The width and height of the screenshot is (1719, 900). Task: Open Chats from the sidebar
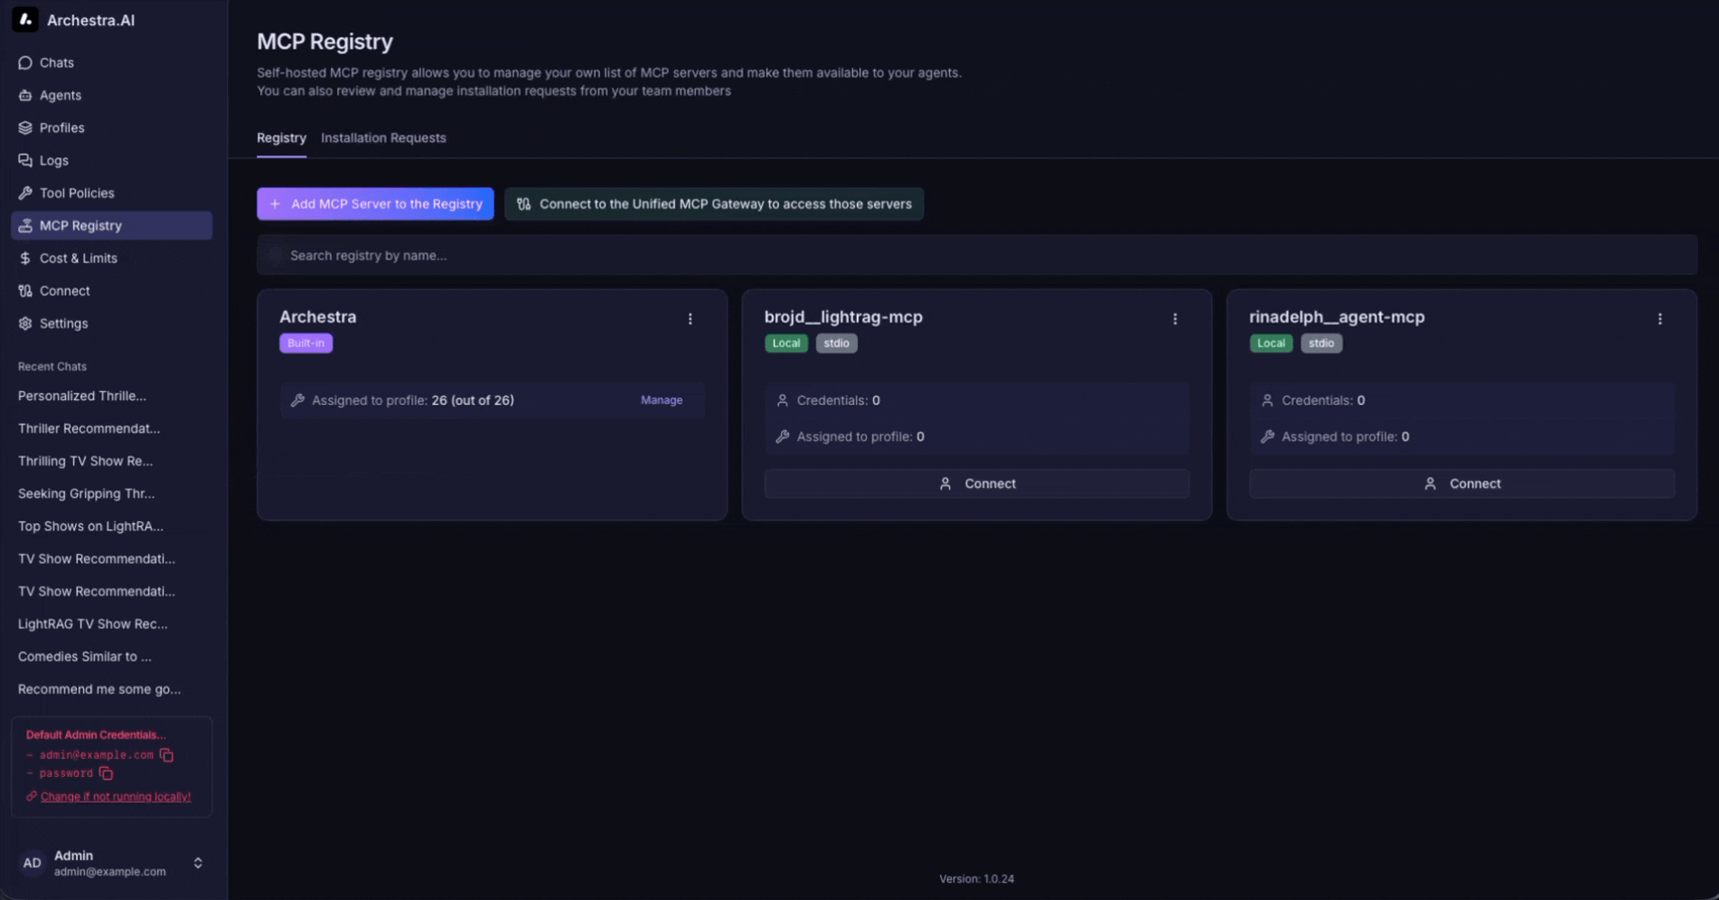56,62
